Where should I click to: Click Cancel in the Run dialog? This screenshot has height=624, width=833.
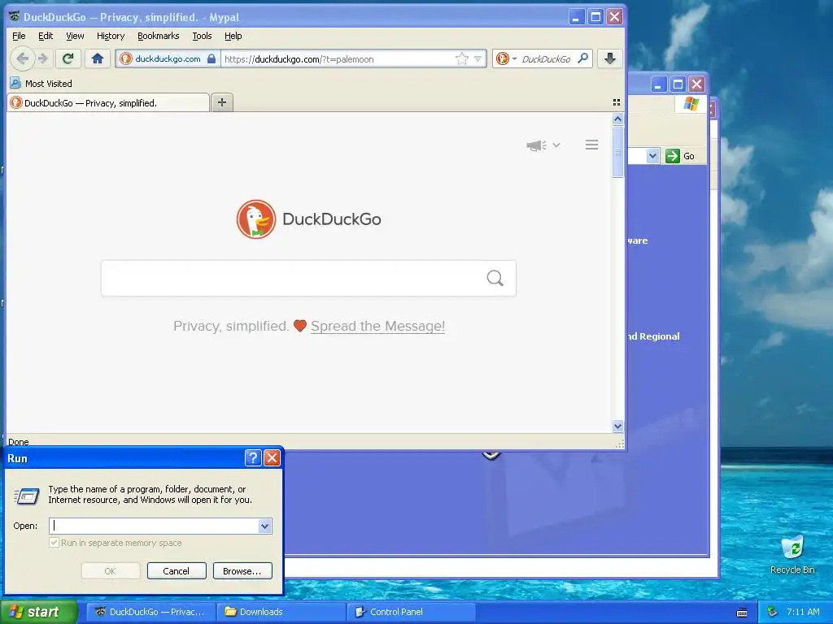click(177, 571)
